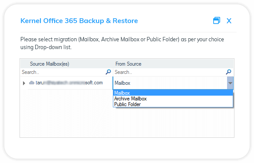Focus the From Source search field
This screenshot has height=163, width=254.
(x=169, y=72)
